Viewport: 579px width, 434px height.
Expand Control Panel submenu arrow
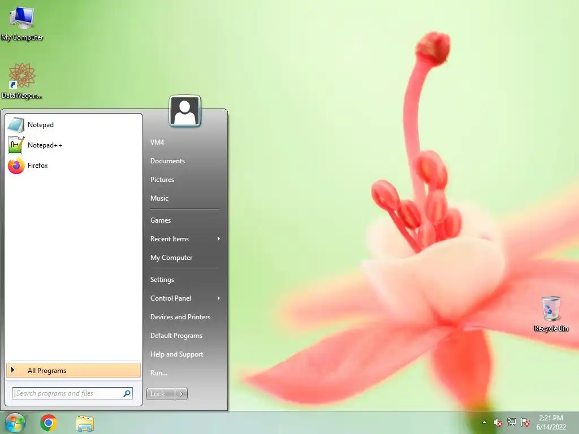coord(219,298)
